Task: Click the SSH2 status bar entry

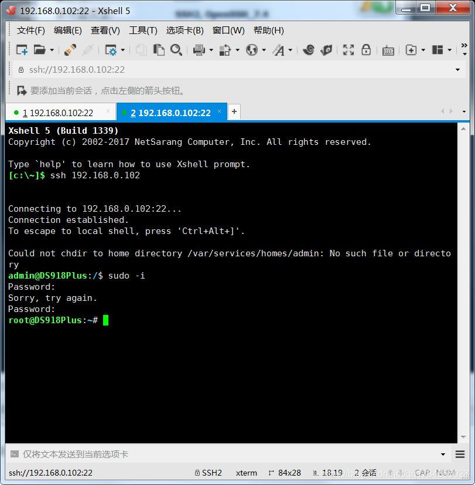Action: click(208, 473)
